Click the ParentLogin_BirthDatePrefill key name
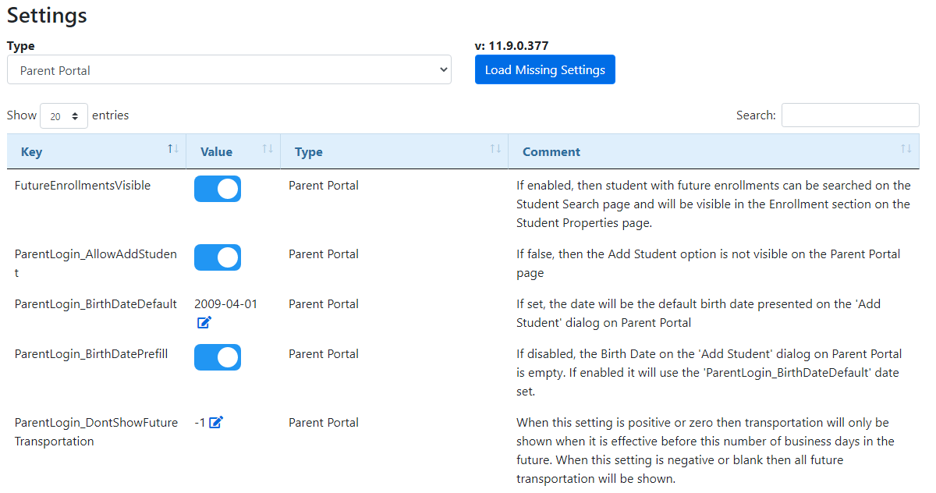Viewport: 936px width, 493px height. [91, 354]
